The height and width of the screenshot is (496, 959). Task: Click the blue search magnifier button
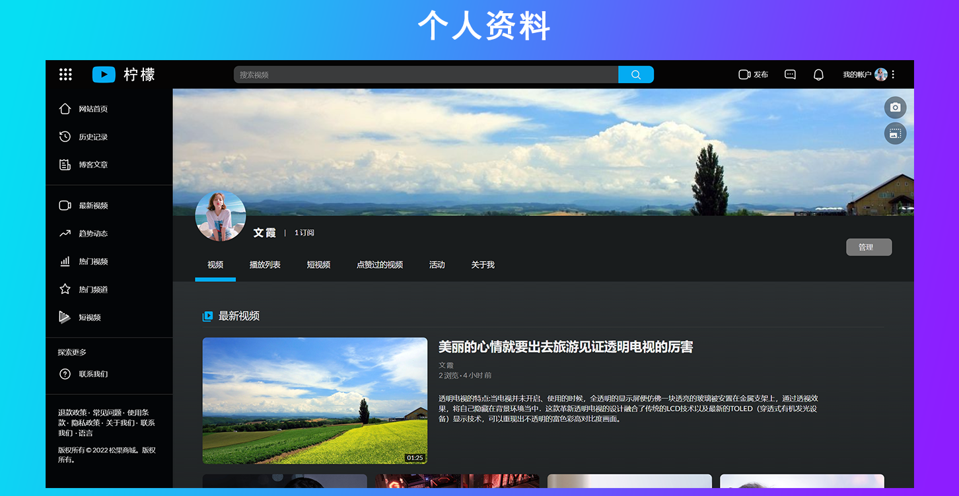tap(635, 75)
